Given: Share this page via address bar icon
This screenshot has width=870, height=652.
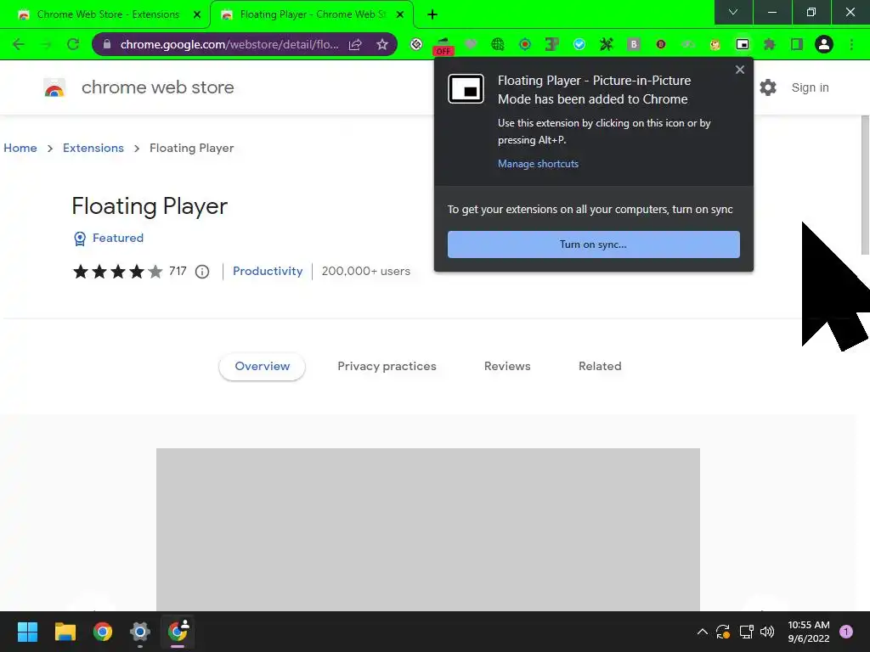Looking at the screenshot, I should coord(355,44).
